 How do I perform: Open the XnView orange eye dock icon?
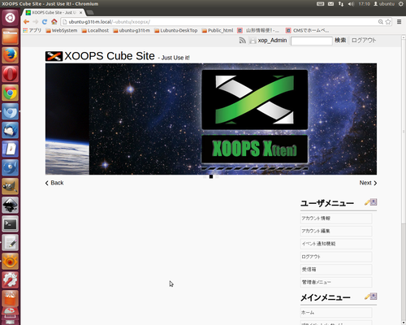11,261
